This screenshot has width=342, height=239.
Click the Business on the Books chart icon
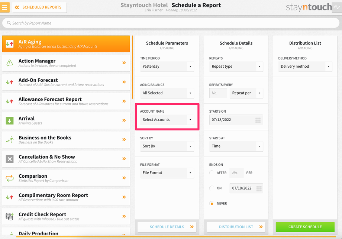10,139
